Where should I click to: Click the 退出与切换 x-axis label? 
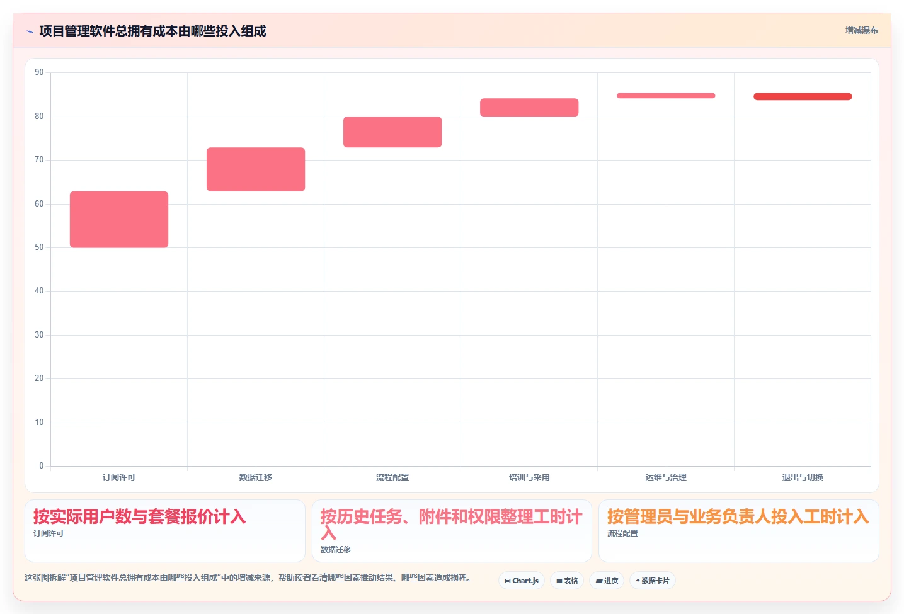pos(803,477)
